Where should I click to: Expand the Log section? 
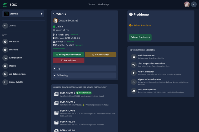tap(84, 68)
